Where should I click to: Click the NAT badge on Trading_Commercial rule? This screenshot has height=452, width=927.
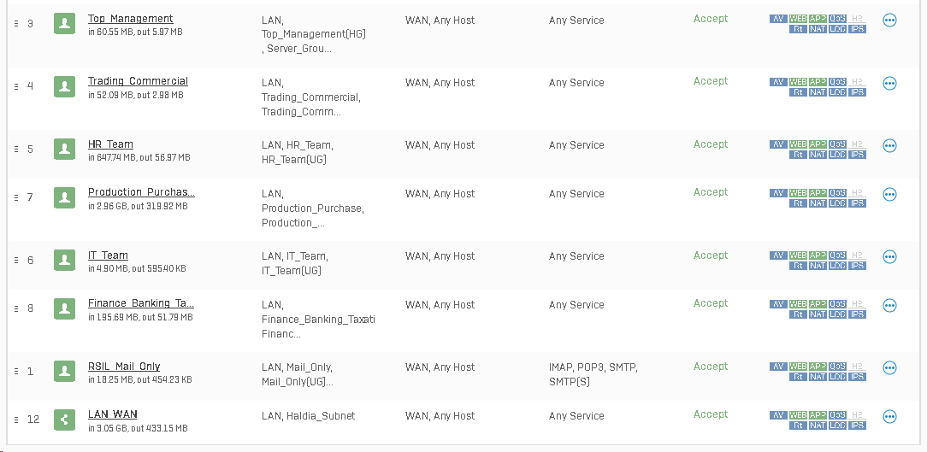(x=818, y=92)
